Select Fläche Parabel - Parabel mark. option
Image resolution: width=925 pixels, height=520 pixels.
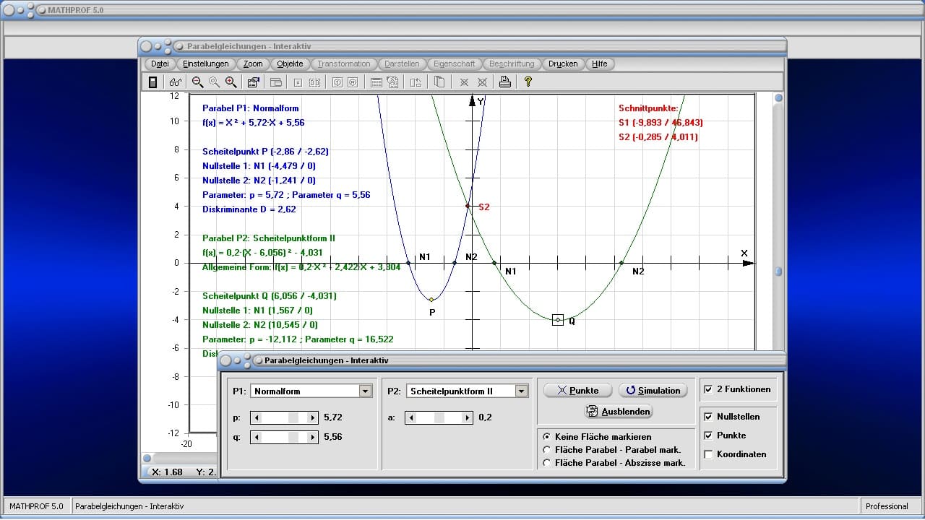547,450
